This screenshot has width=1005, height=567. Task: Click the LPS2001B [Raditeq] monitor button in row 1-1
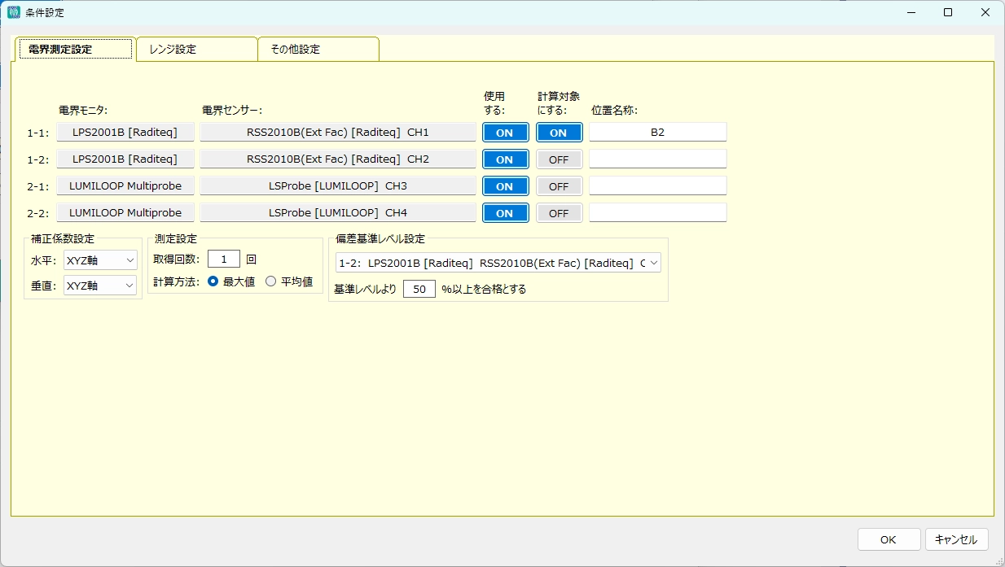click(x=125, y=133)
